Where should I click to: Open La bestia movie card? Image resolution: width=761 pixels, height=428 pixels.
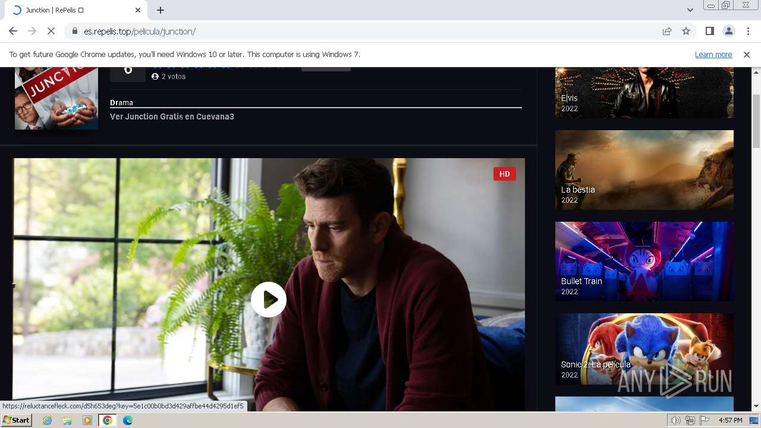[644, 170]
